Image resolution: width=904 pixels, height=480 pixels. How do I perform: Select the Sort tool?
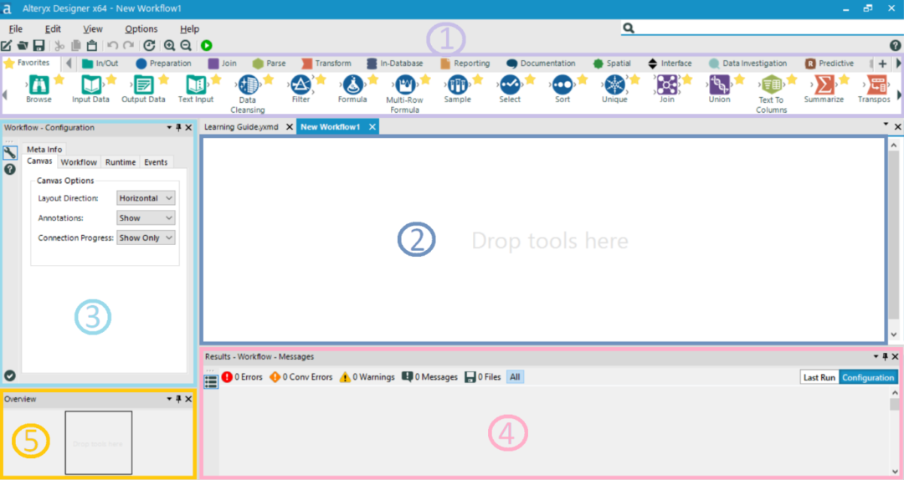point(562,85)
